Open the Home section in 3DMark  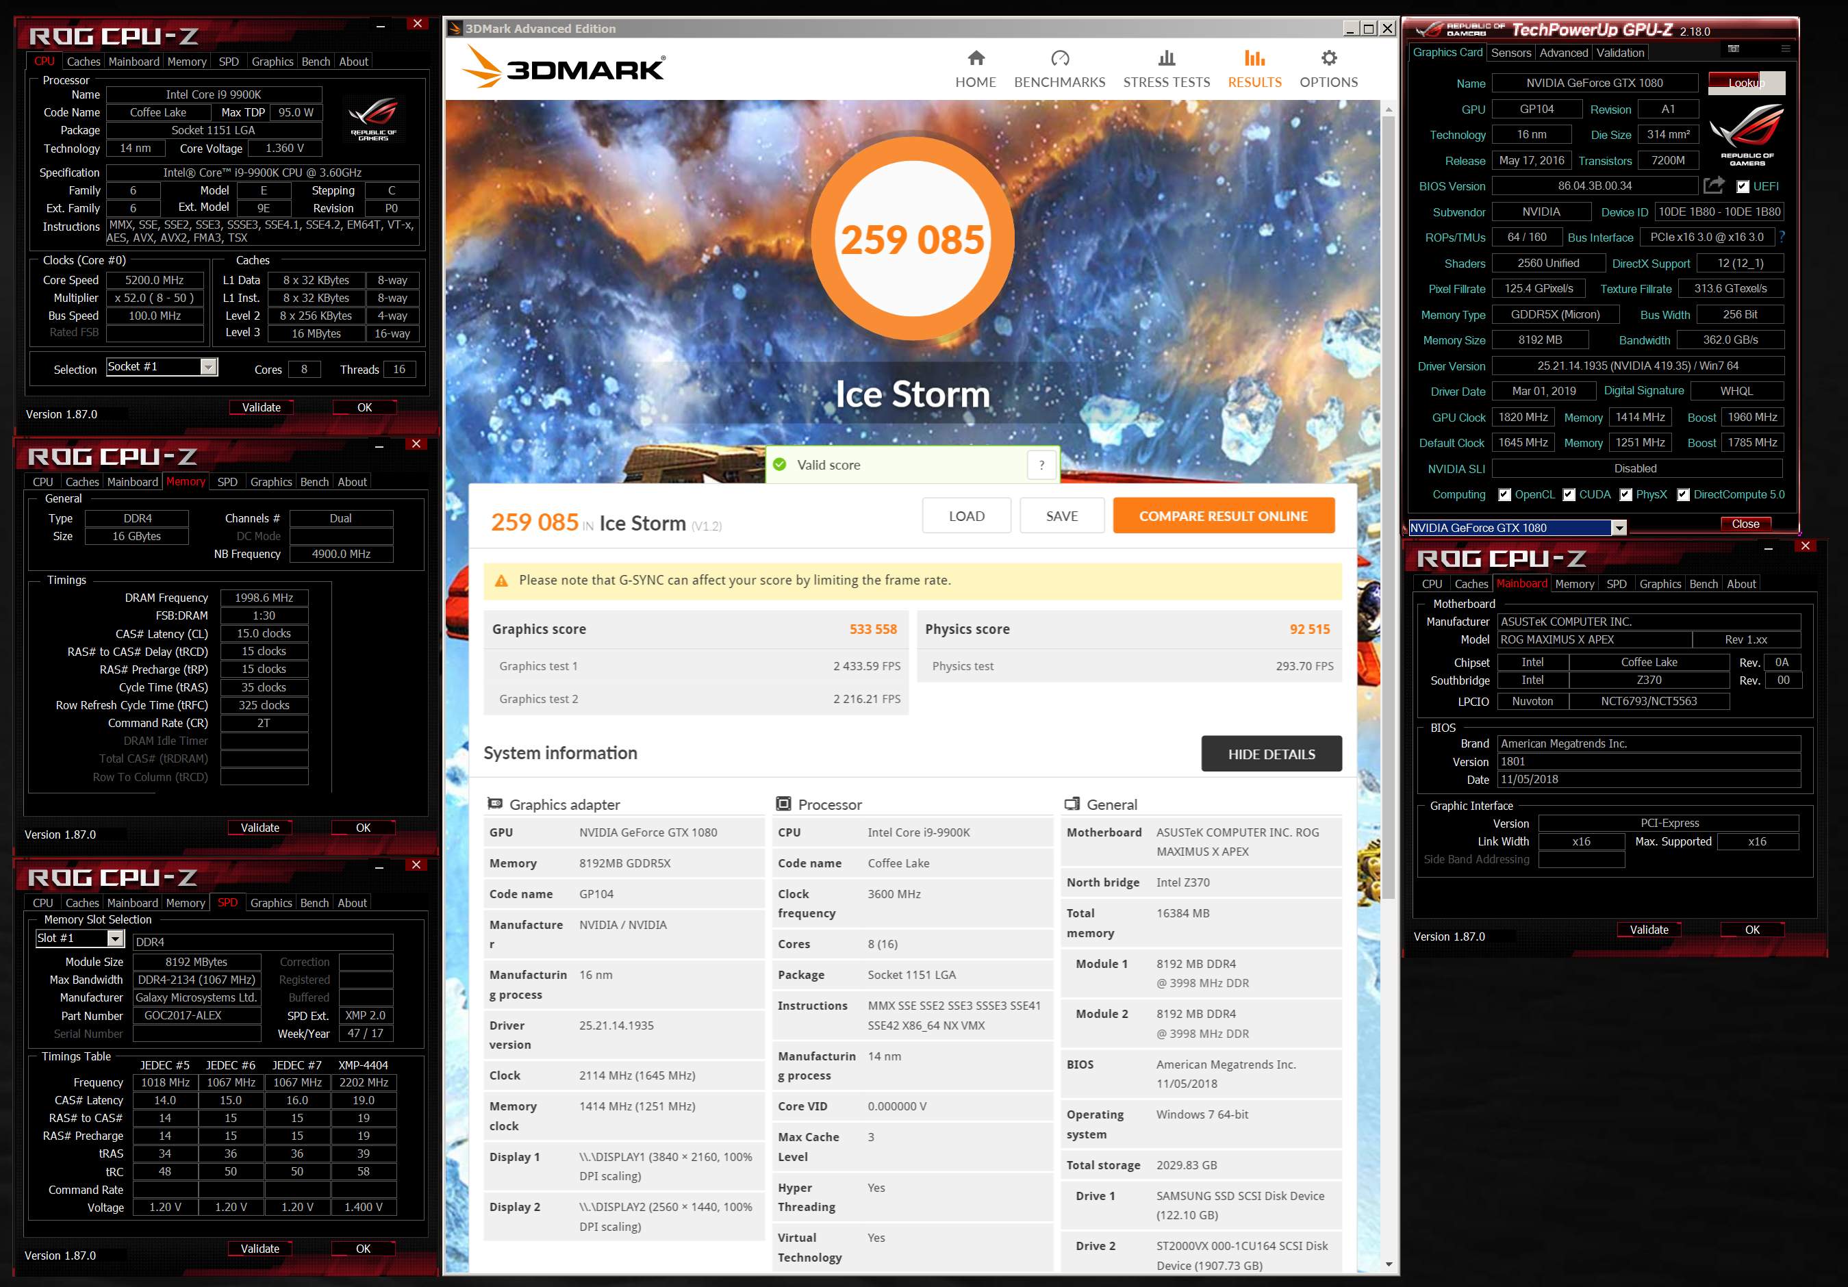click(976, 69)
